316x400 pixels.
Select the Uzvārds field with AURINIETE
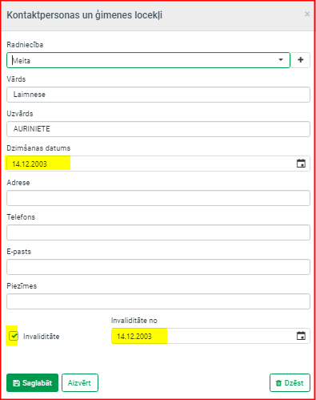pyautogui.click(x=158, y=129)
